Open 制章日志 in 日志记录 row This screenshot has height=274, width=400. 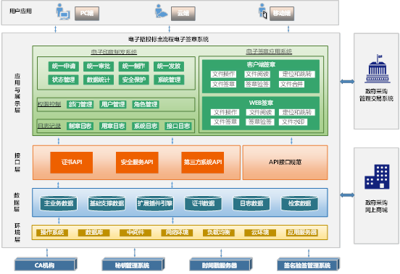[80, 126]
